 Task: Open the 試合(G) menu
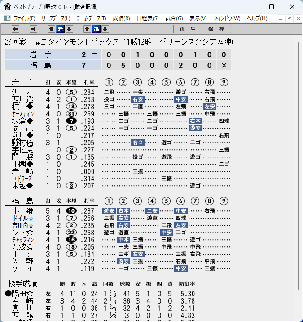(174, 18)
